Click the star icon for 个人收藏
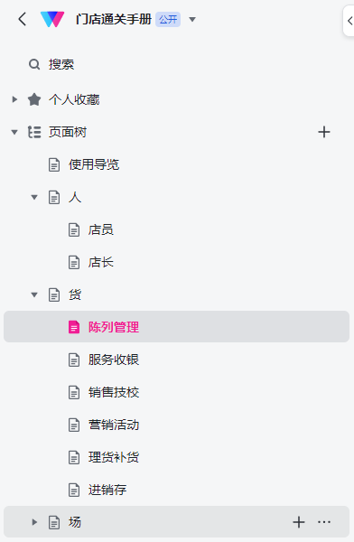The height and width of the screenshot is (542, 354). tap(34, 99)
